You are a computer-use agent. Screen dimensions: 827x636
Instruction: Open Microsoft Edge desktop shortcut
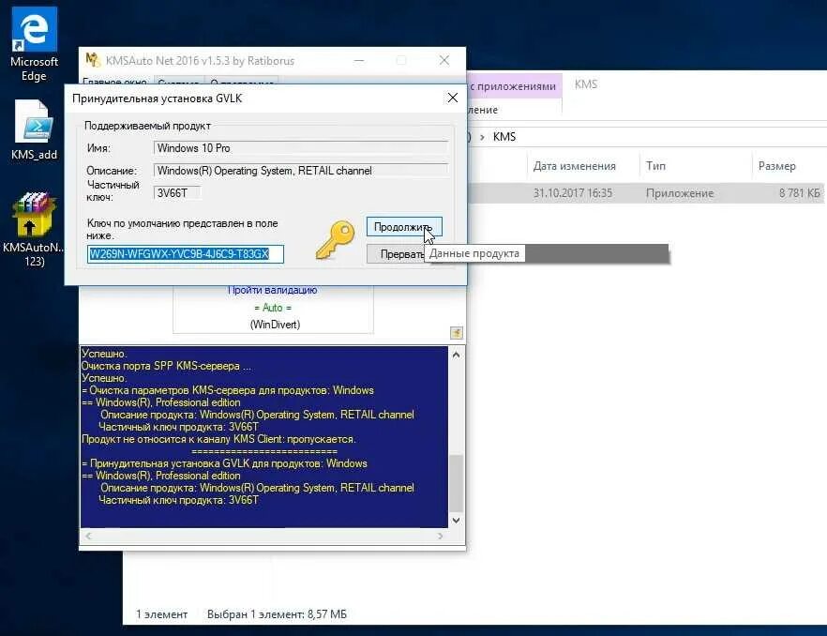(34, 45)
